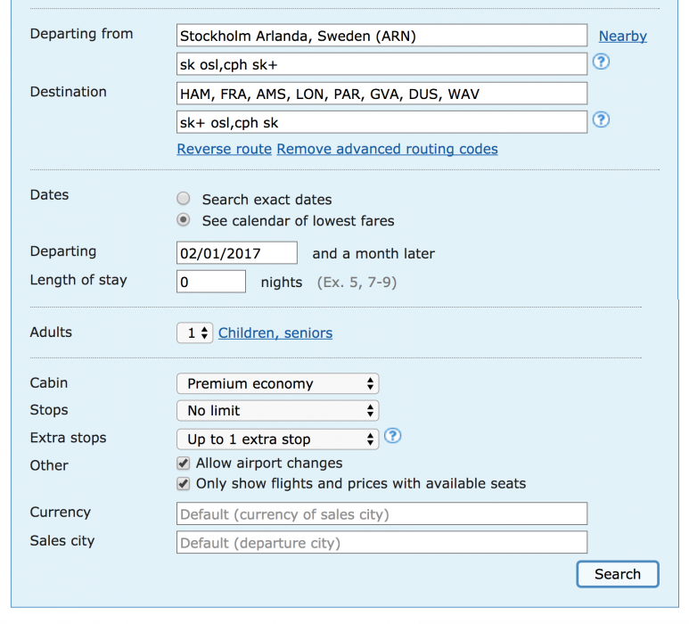This screenshot has height=624, width=689.
Task: Open the Children, seniors link
Action: pyautogui.click(x=275, y=333)
